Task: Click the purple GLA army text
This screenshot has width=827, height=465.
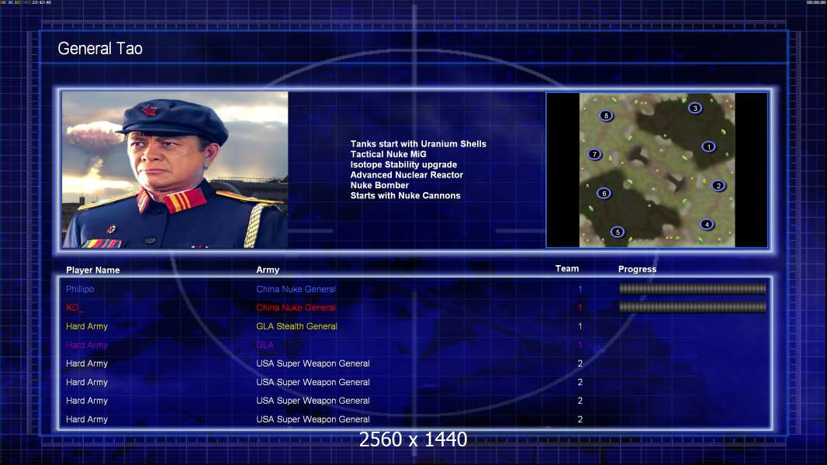Action: pos(265,345)
